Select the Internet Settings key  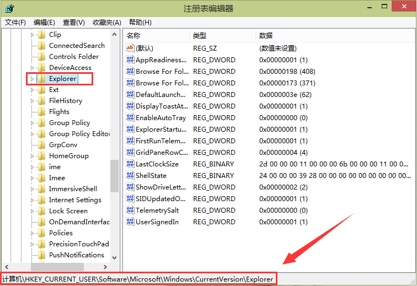click(75, 200)
